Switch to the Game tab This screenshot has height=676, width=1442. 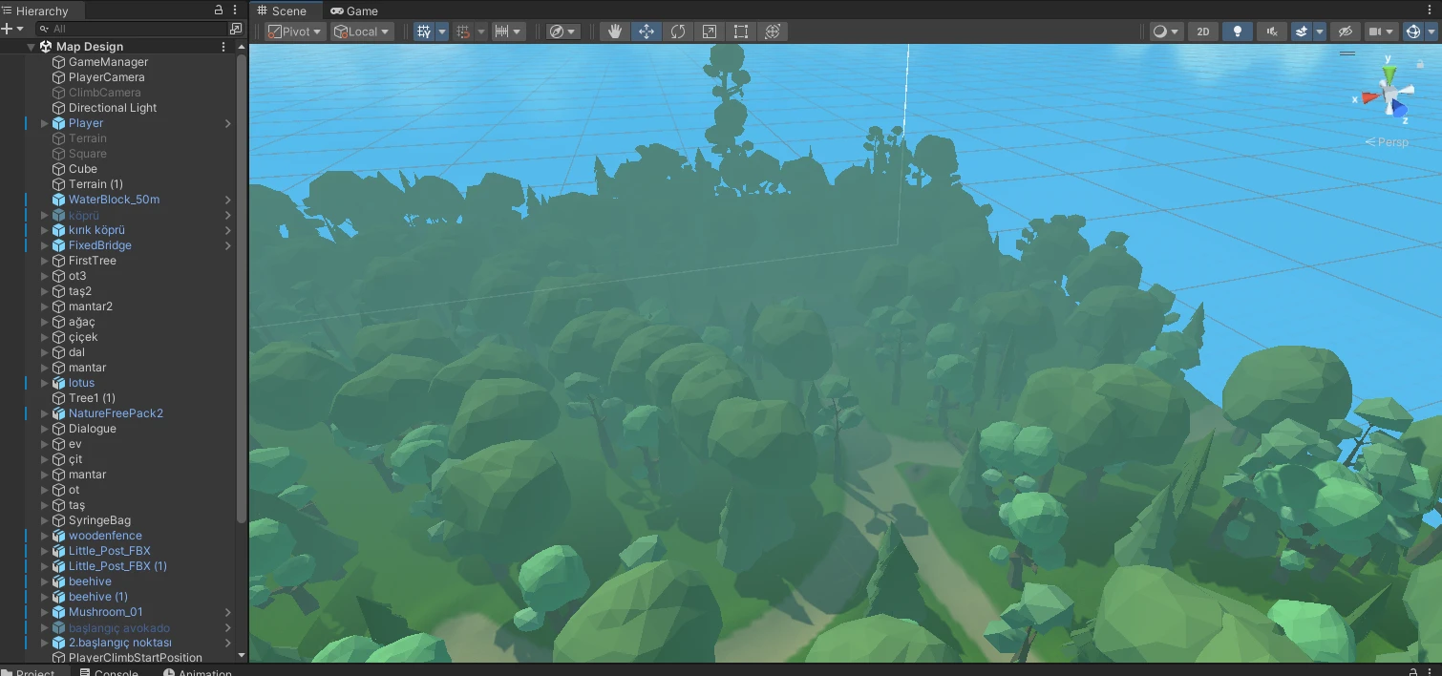point(354,11)
